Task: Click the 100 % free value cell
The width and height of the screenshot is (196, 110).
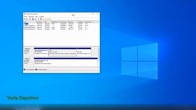Action: coord(86,25)
